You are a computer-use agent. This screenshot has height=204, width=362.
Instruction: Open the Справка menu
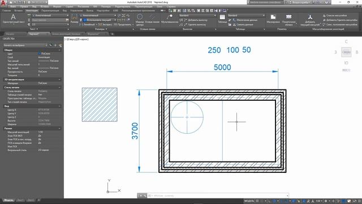coord(171,7)
